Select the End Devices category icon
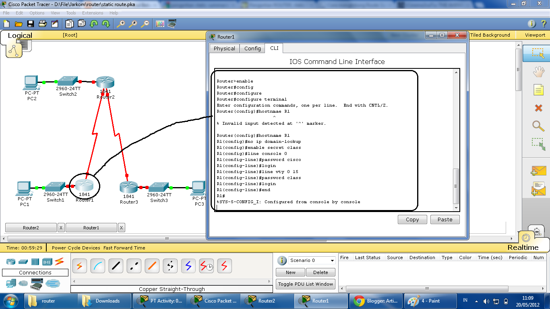 click(x=11, y=283)
